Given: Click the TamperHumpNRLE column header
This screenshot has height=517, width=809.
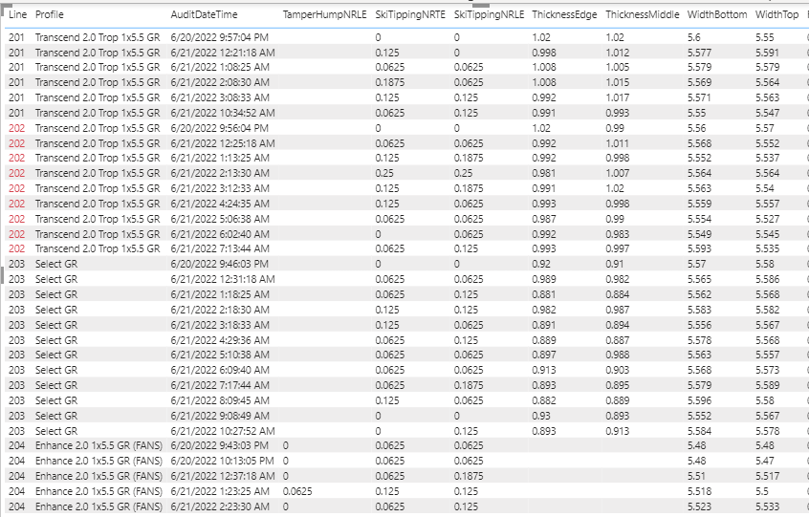Looking at the screenshot, I should click(x=324, y=14).
